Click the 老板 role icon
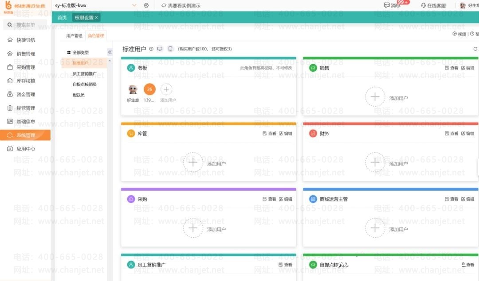The image size is (479, 281). (x=131, y=68)
